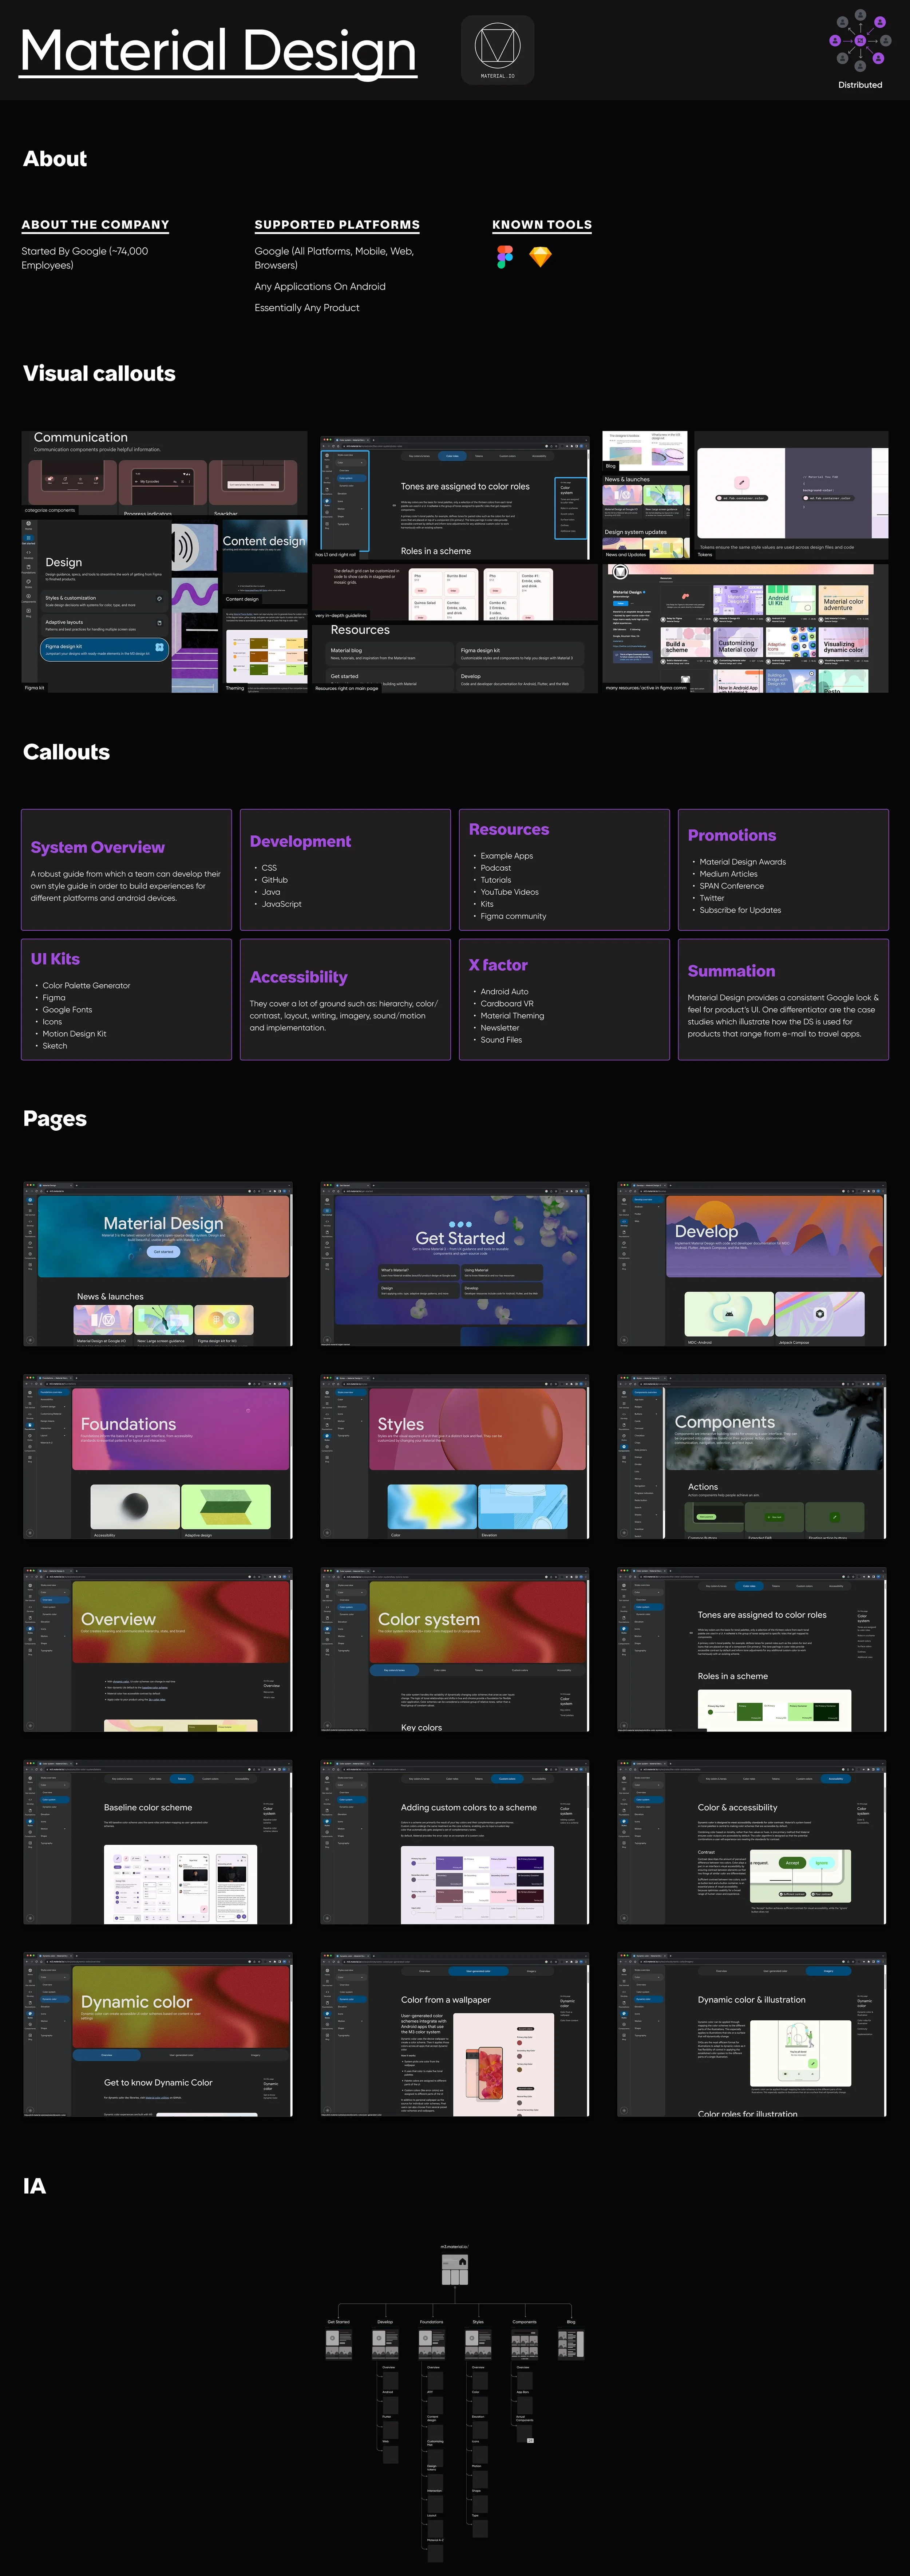Open the Dynamic color page thumbnail
910x2576 pixels.
[158, 2035]
